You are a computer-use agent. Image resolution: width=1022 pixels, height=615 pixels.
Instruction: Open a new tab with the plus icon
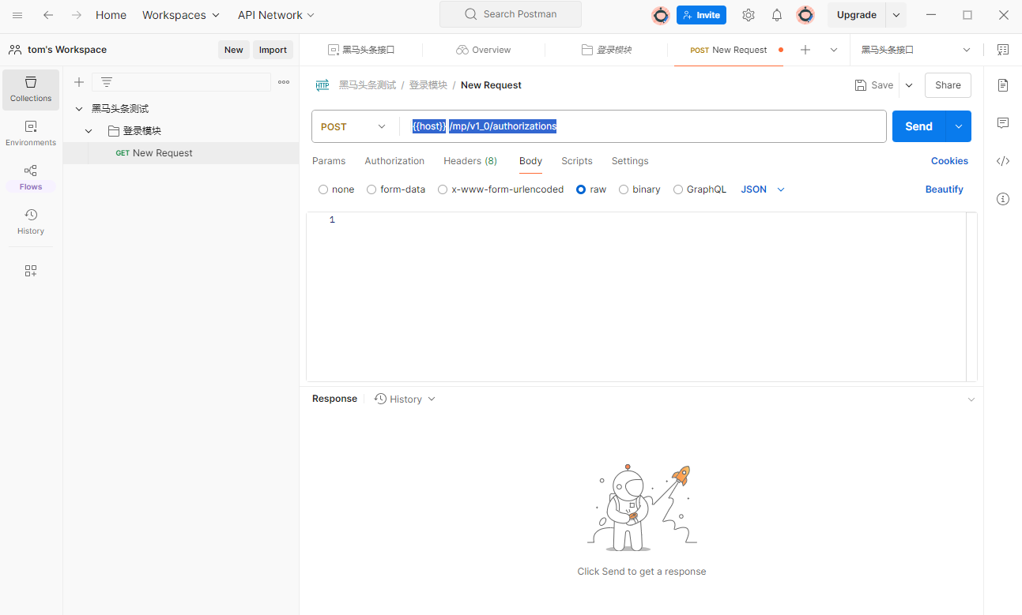pyautogui.click(x=805, y=50)
